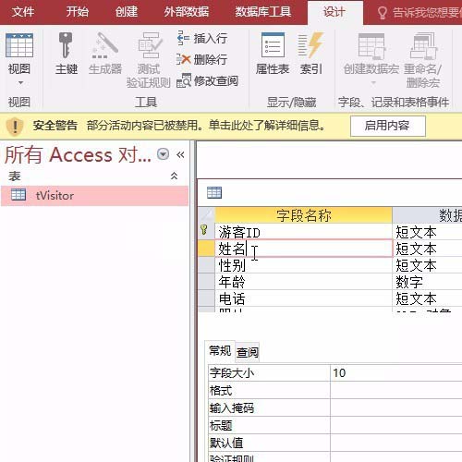Screen dimensions: 462x462
Task: Click the 输入掩码 property value field
Action: [396, 407]
